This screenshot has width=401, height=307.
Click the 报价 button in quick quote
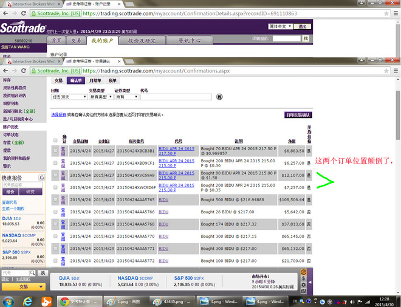[x=10, y=192]
